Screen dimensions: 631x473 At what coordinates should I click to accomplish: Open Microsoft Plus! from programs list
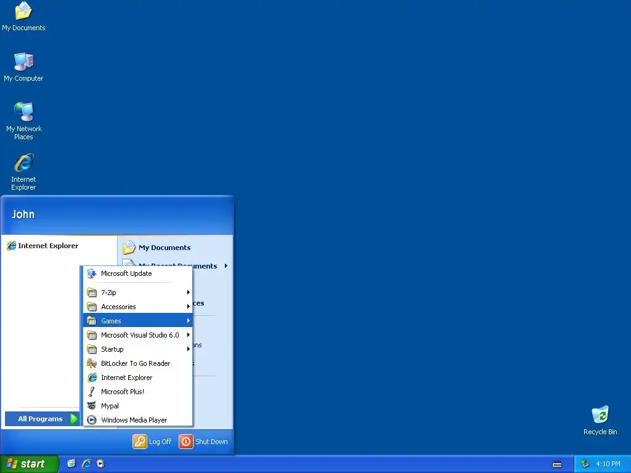pyautogui.click(x=138, y=392)
